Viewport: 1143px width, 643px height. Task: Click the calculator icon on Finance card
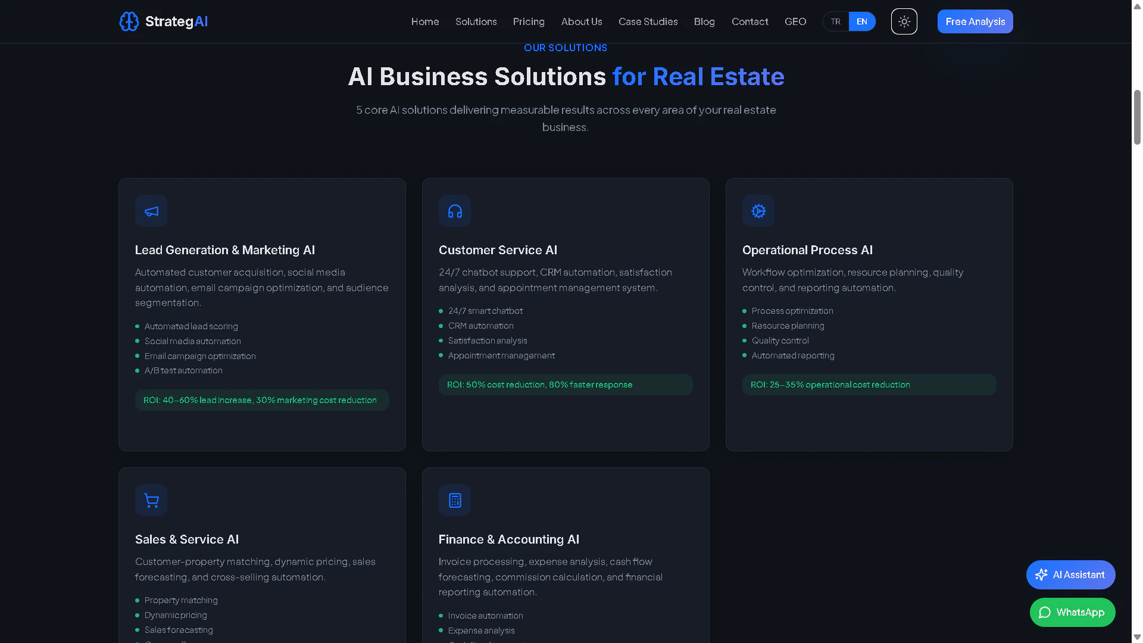(x=455, y=500)
